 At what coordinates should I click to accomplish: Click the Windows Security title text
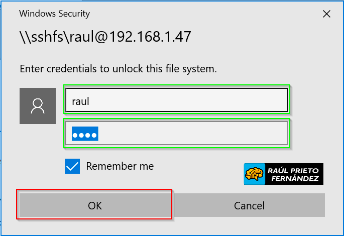click(54, 14)
